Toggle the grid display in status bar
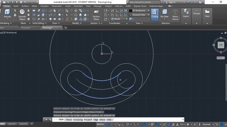The height and width of the screenshot is (127, 227). coord(107,125)
